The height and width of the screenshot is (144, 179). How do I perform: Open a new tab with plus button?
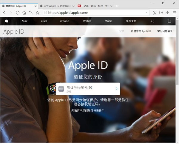click(117, 6)
